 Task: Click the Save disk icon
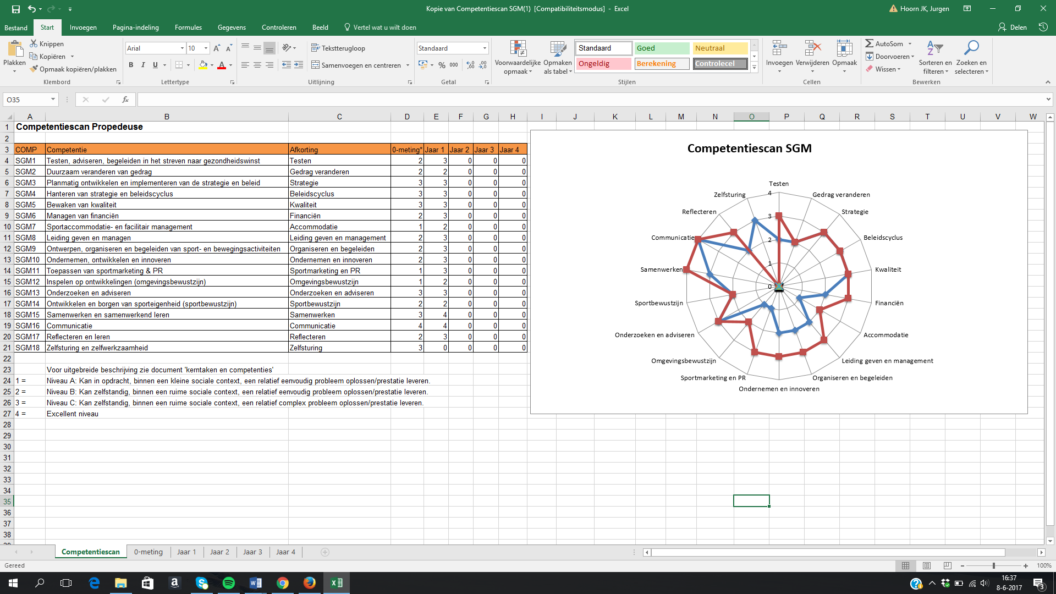15,9
